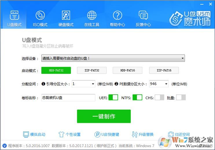Open the 在线工具 globe icon
The height and width of the screenshot is (150, 215).
coord(92,15)
